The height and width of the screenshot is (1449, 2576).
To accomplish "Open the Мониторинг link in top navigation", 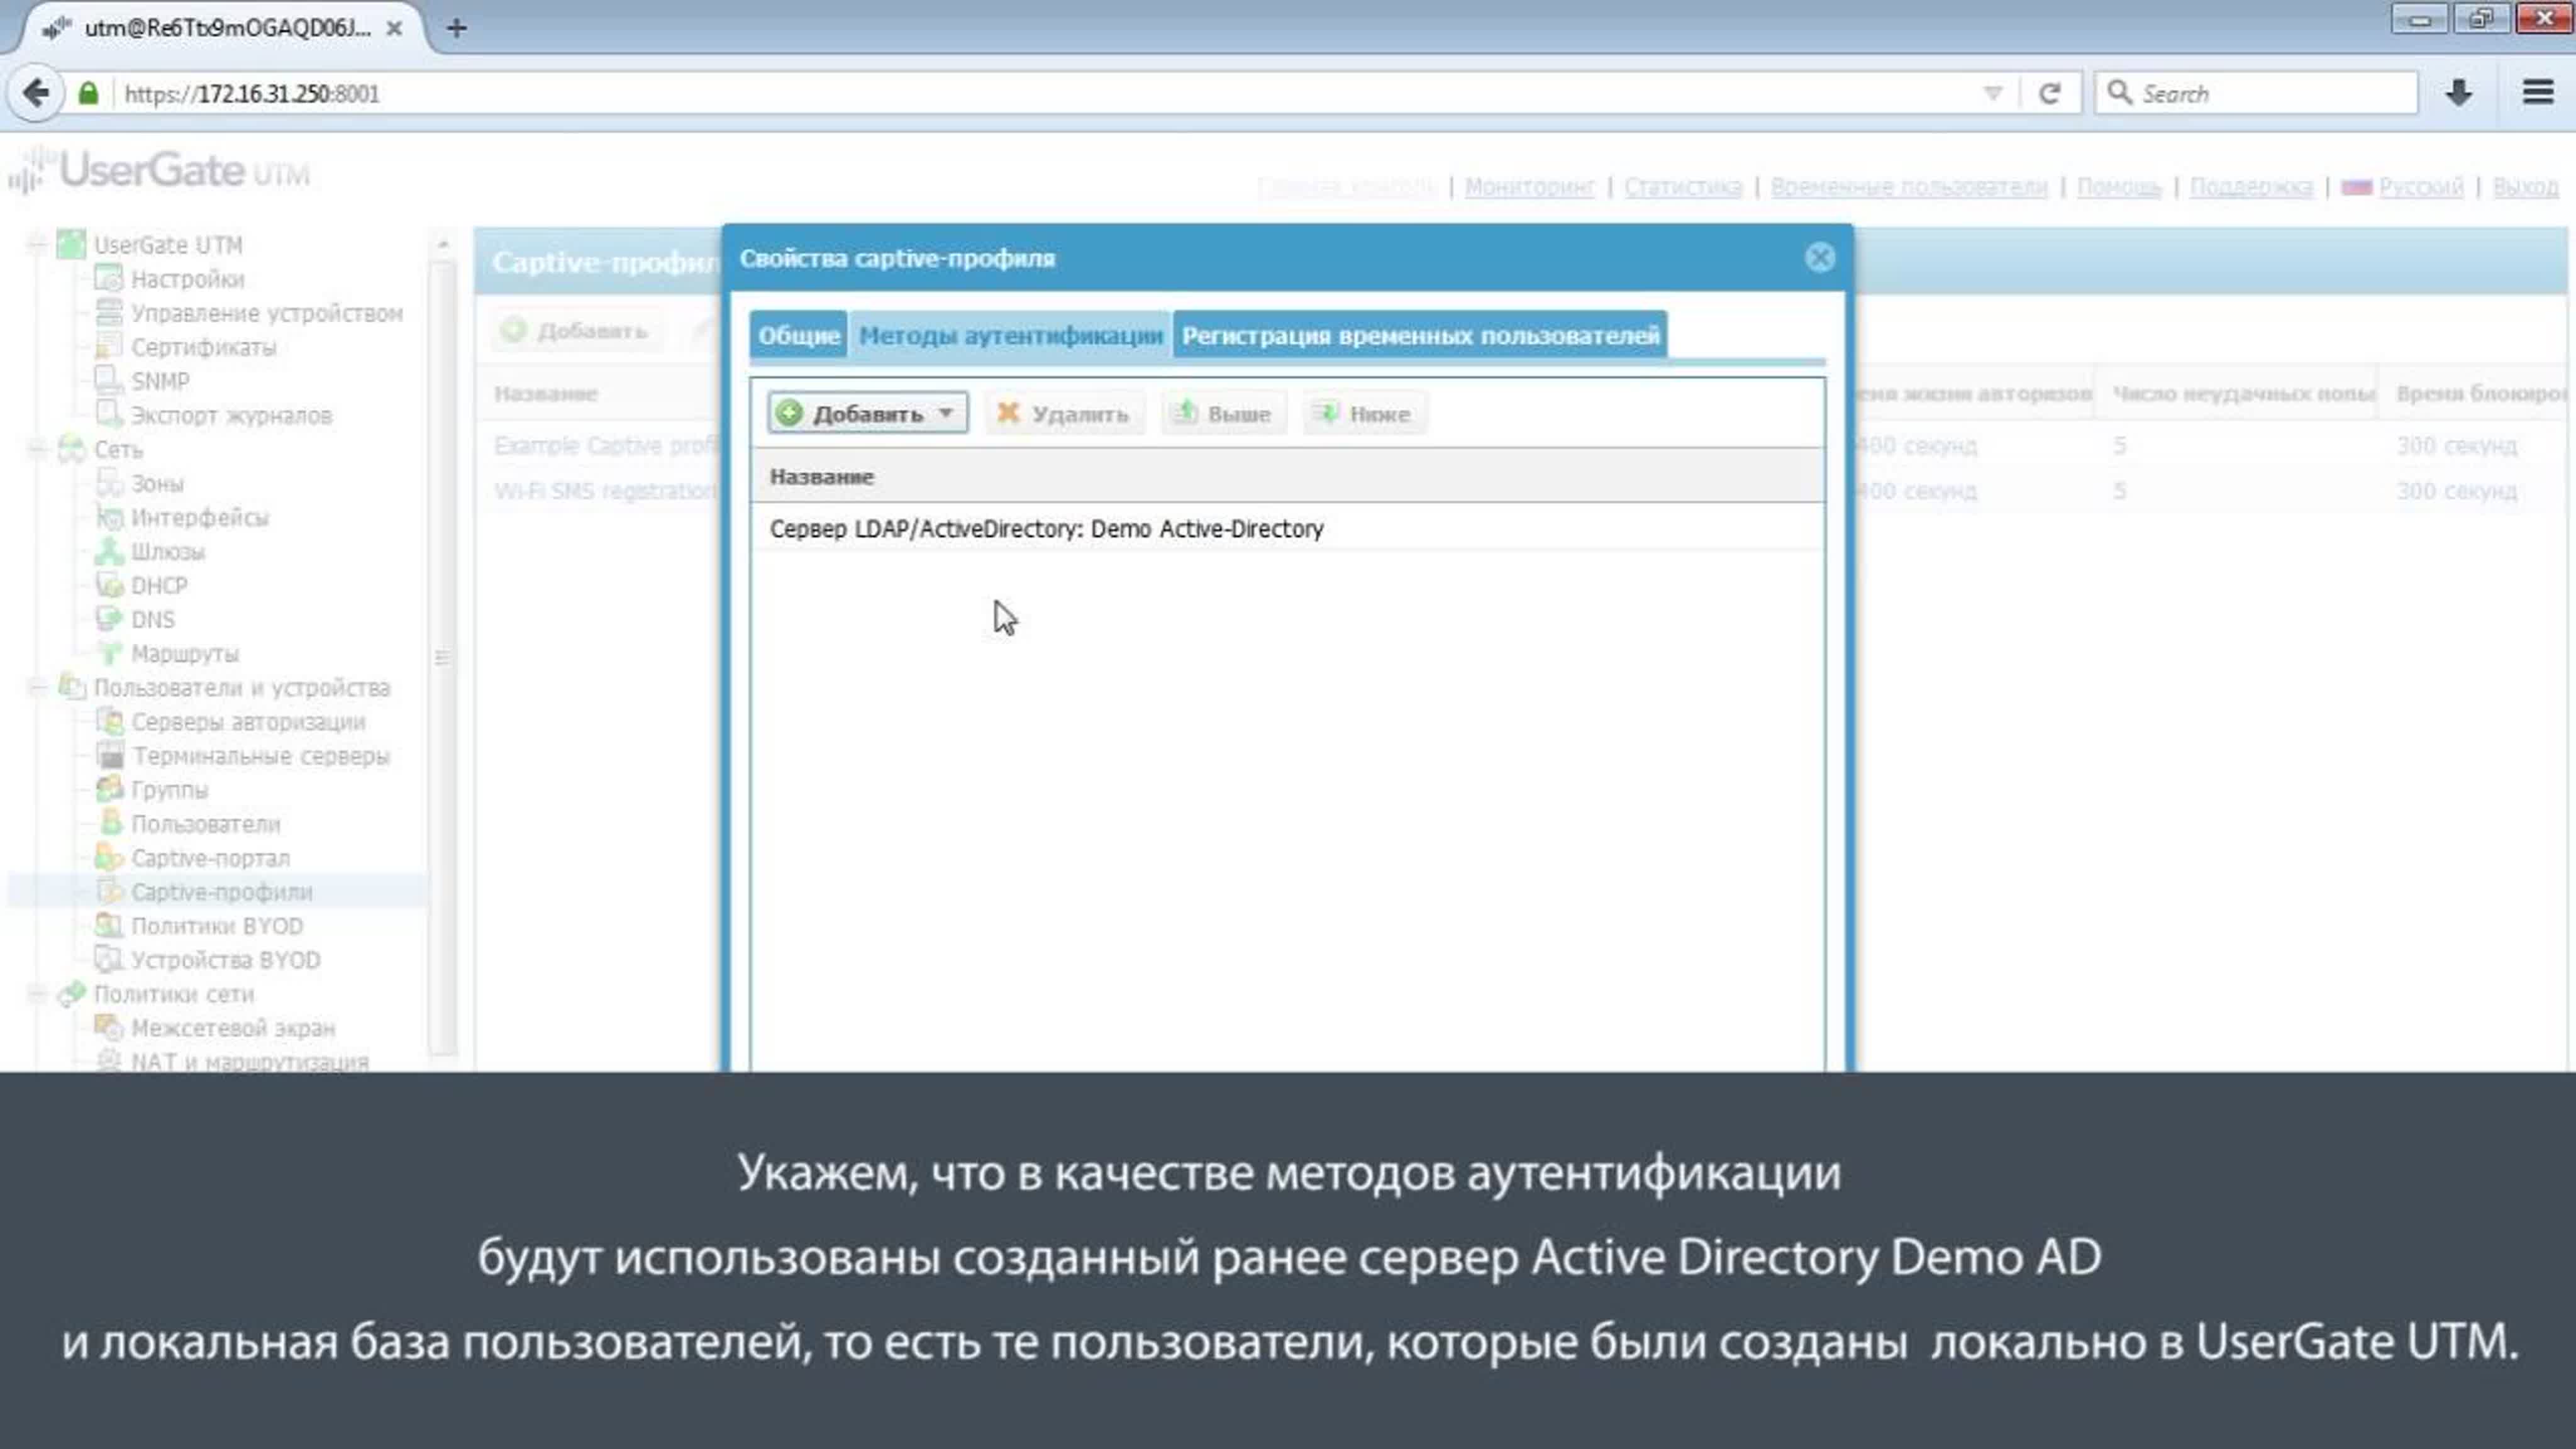I will (1529, 187).
